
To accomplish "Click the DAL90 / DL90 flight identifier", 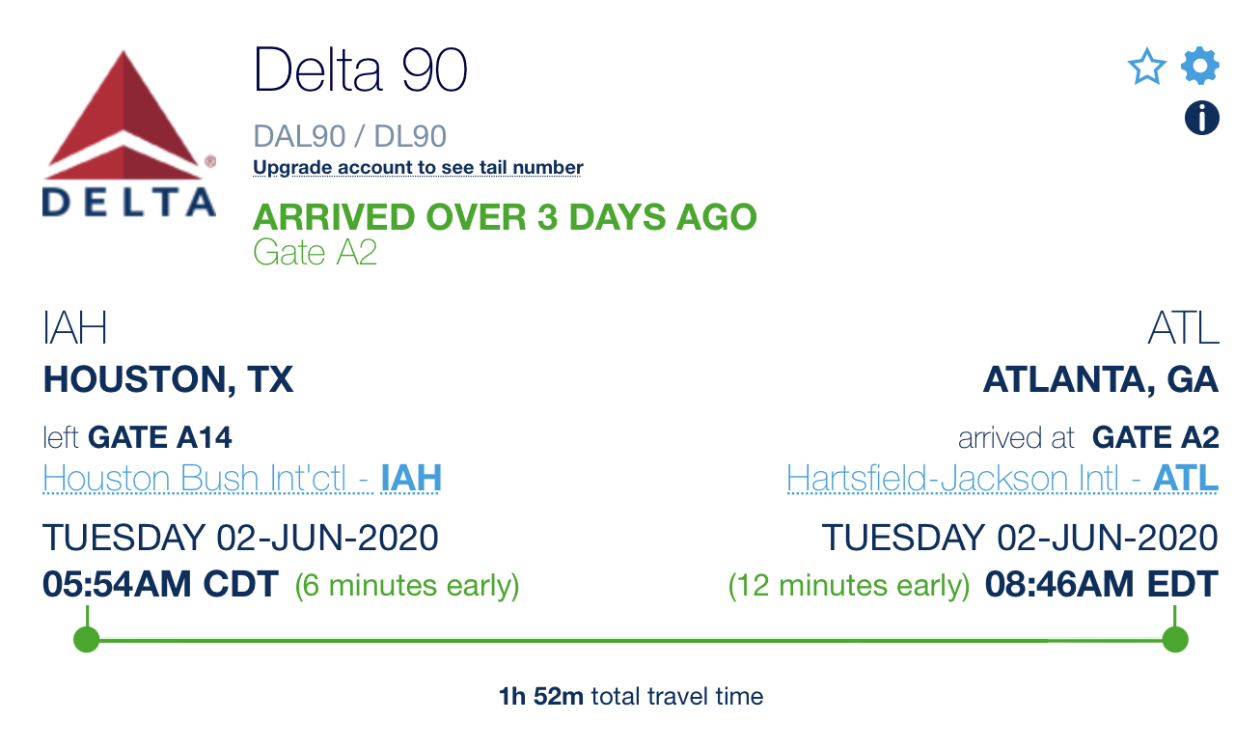I will 350,136.
